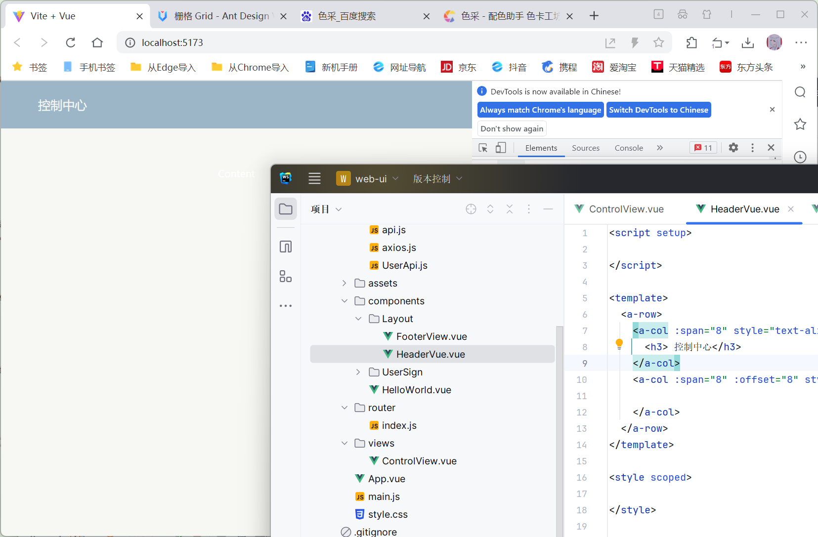Open new browser tab with plus button
Viewport: 818px width, 537px height.
[594, 16]
